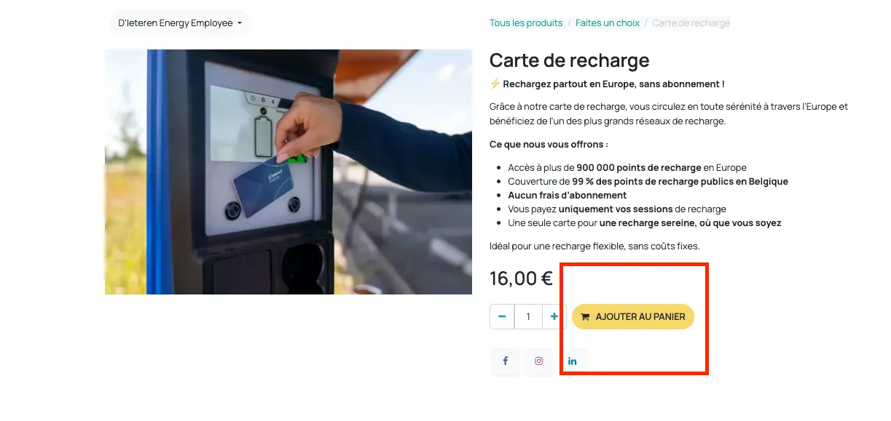Share the product on Instagram
The width and height of the screenshot is (891, 421).
539,361
